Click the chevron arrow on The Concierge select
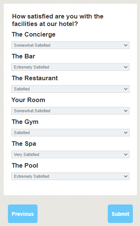 pos(126,45)
